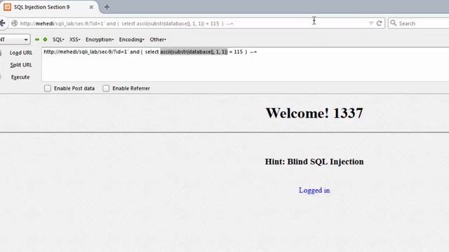Enable the Referrer checkbox

106,88
